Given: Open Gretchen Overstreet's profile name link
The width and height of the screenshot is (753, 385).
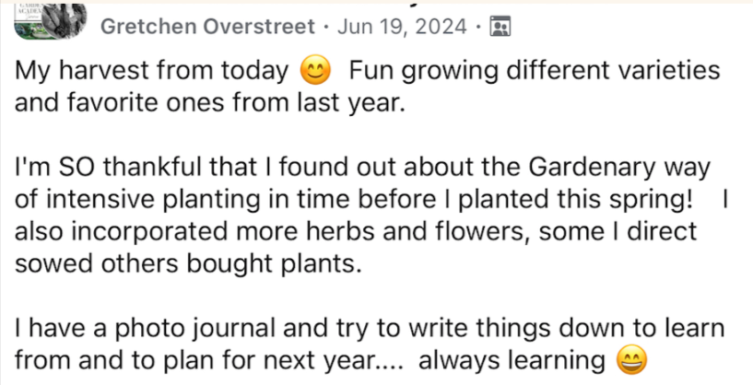Looking at the screenshot, I should [206, 27].
